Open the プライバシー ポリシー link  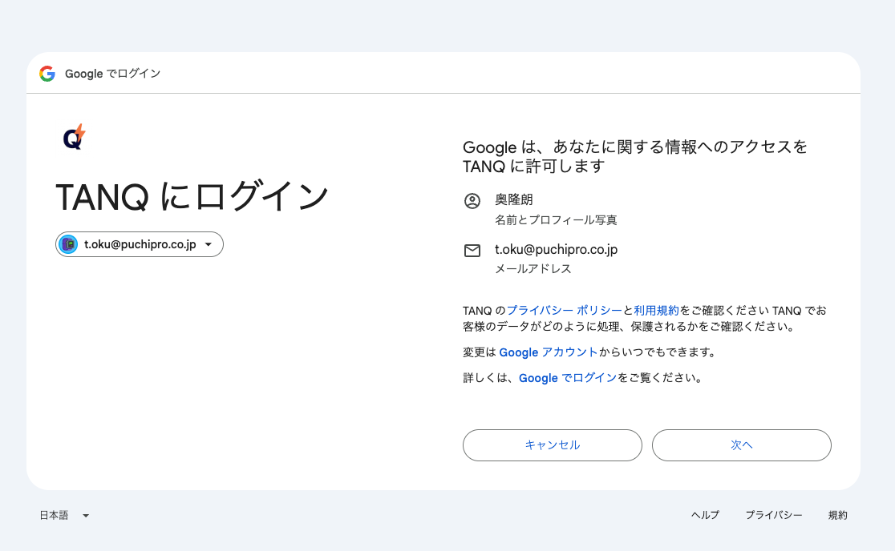(564, 311)
